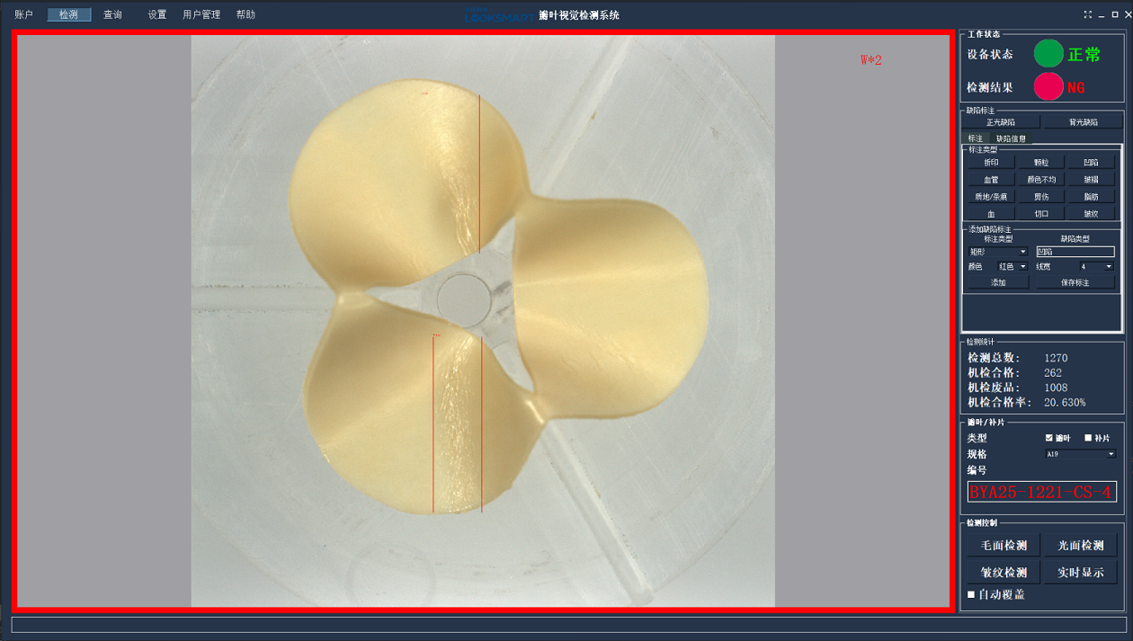Click the fullscreen icon in title bar
Screen dimensions: 1133x641
click(1088, 14)
